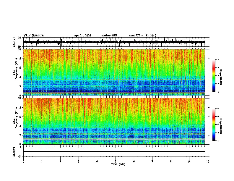Click the "ch.1 Frequency (kHz)" axis label

coord(15,69)
